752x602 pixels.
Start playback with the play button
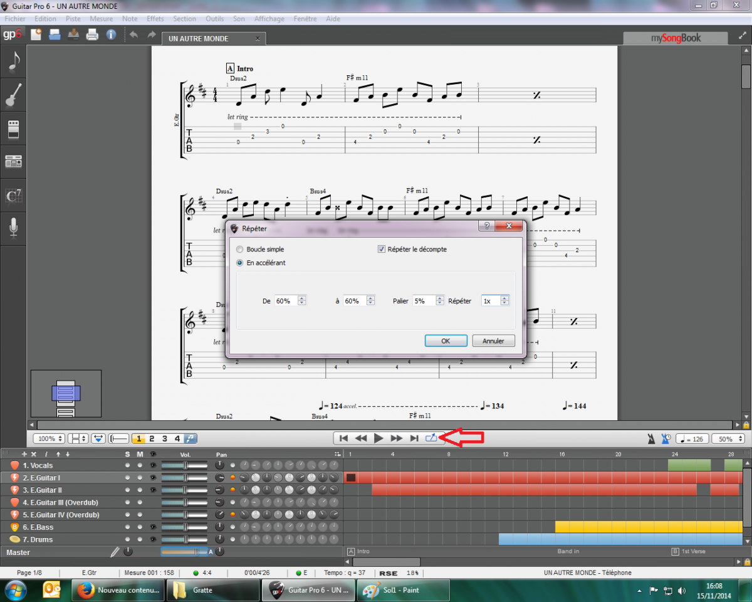379,438
